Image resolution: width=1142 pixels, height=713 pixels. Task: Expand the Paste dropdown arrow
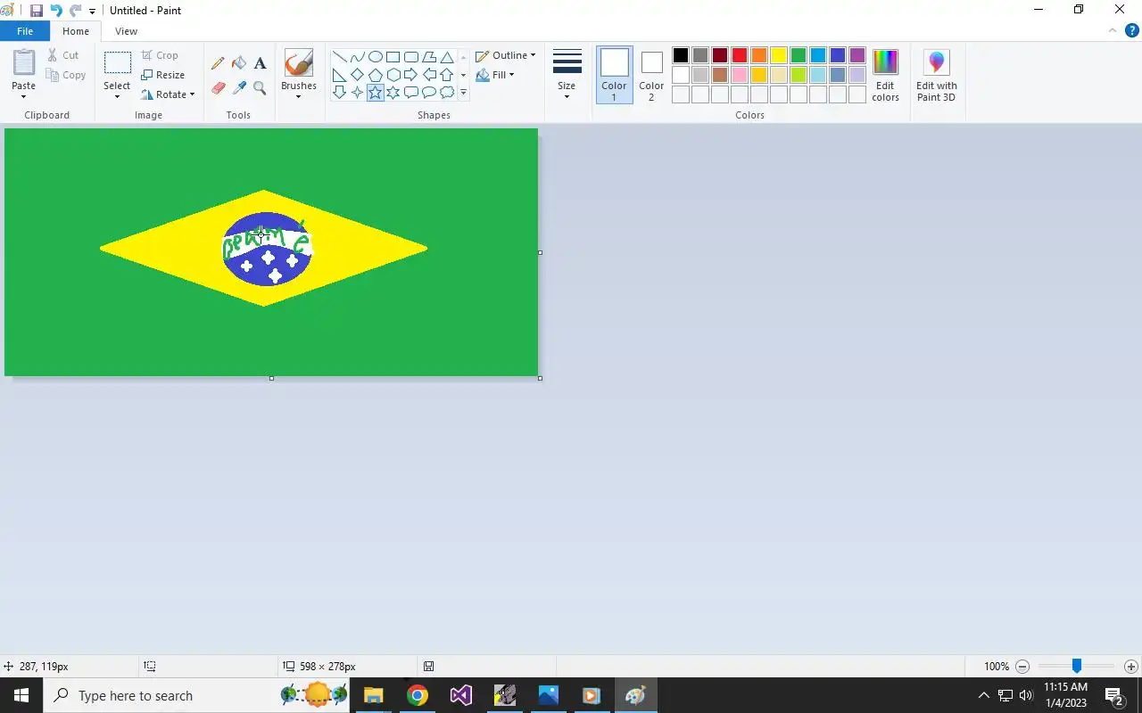(x=23, y=96)
